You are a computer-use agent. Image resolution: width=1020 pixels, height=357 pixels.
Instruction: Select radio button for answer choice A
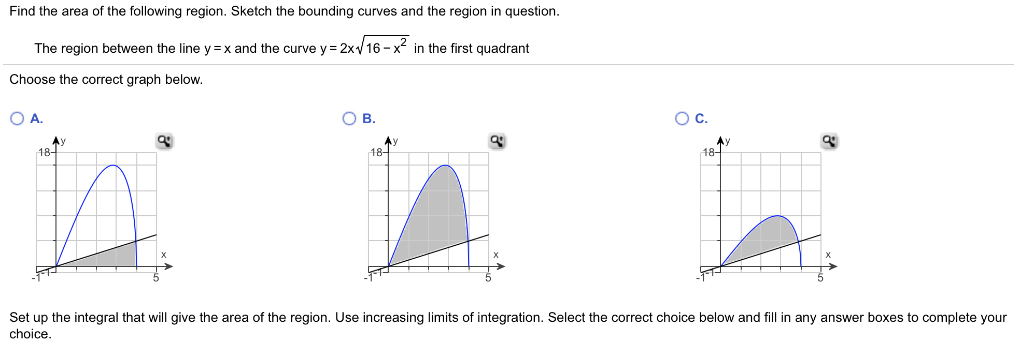[x=17, y=118]
